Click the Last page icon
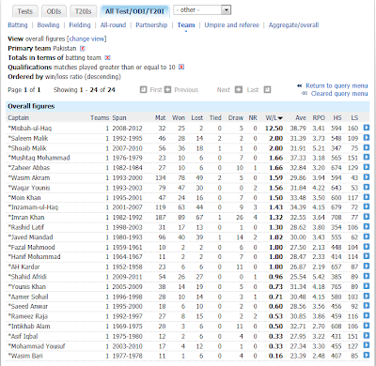The height and width of the screenshot is (366, 376). click(x=267, y=90)
